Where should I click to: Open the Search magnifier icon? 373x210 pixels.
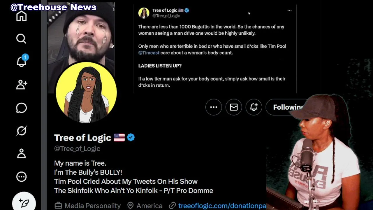coord(21,38)
